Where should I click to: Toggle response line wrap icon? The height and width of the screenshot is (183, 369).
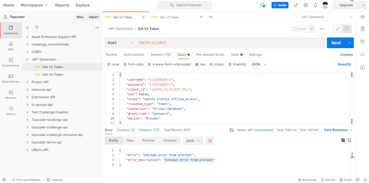(x=210, y=140)
